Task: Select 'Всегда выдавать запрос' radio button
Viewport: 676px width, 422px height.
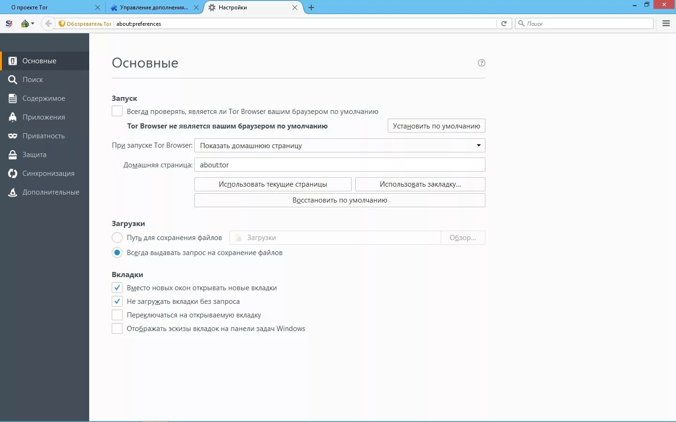Action: [x=117, y=253]
